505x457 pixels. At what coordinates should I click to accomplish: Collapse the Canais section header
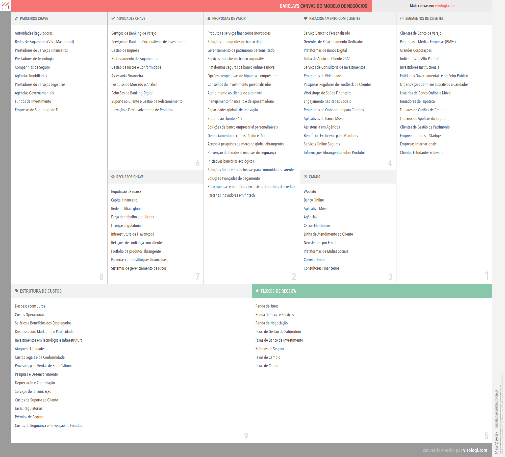point(314,177)
